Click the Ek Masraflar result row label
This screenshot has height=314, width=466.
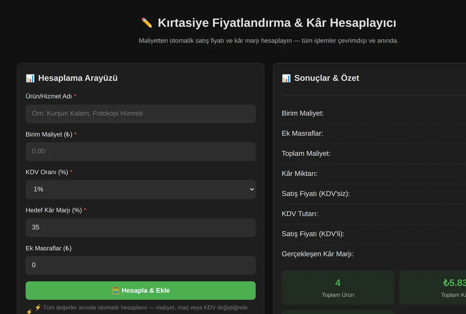(303, 134)
